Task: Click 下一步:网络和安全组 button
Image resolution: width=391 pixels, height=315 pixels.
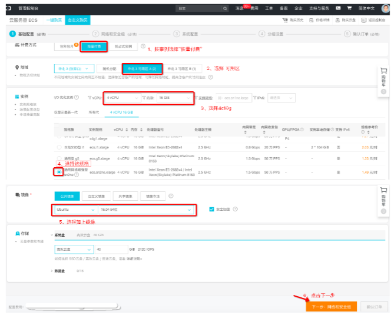Action: (331, 307)
